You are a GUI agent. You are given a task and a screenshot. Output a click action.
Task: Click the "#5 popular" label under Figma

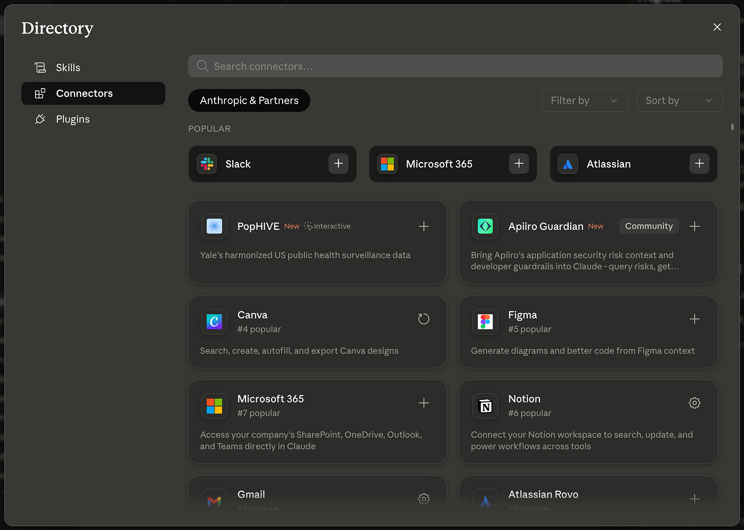(530, 329)
